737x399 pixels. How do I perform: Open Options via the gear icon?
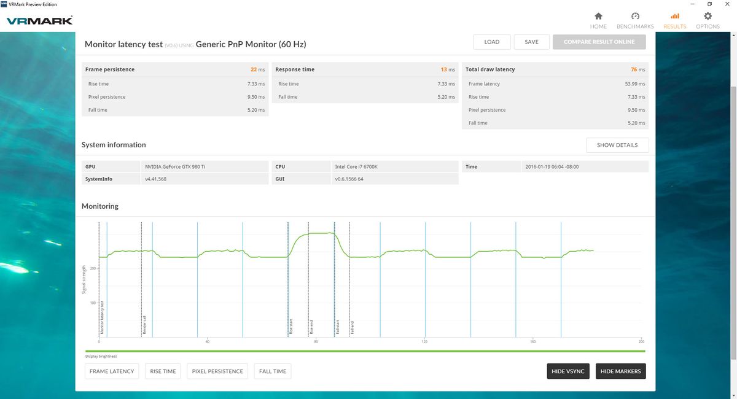(707, 18)
